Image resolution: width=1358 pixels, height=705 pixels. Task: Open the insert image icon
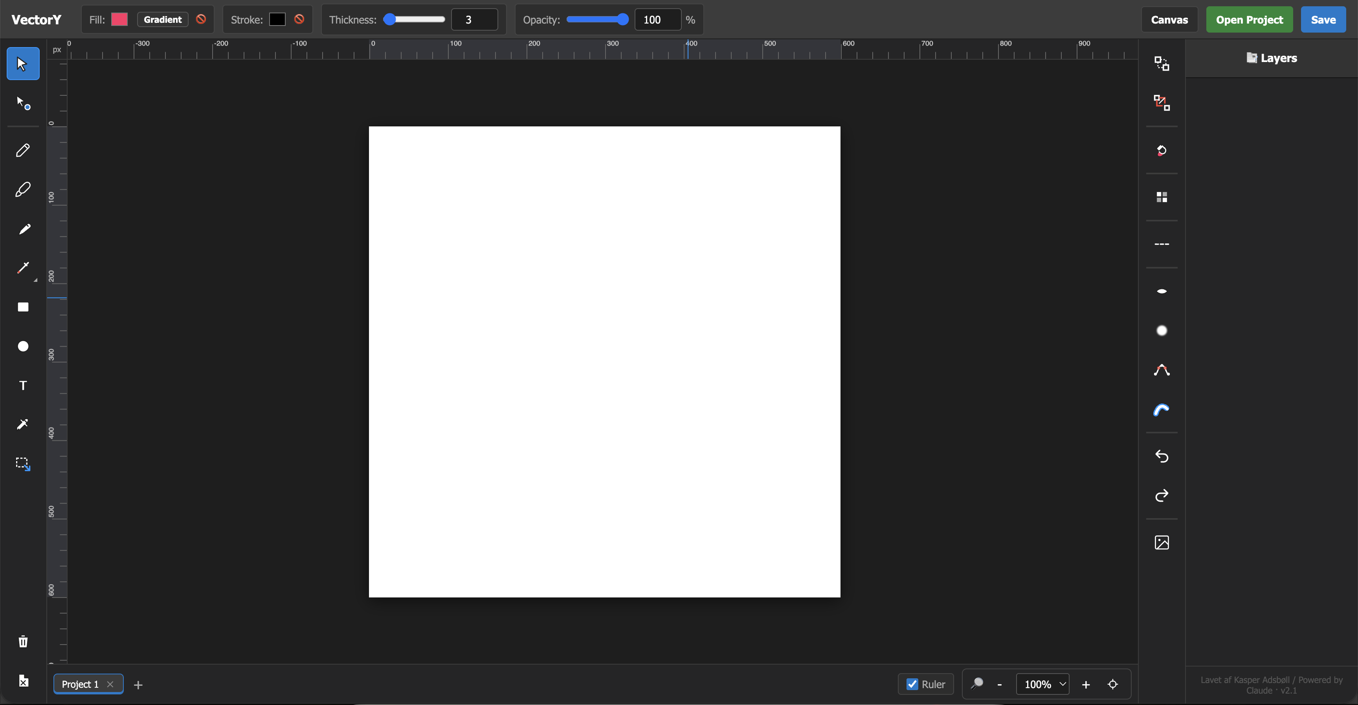pos(1162,542)
